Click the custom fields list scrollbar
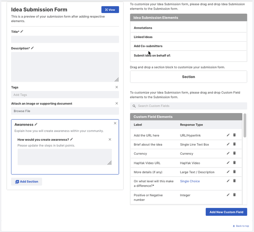Viewport: 254px width, 232px height. click(245, 125)
